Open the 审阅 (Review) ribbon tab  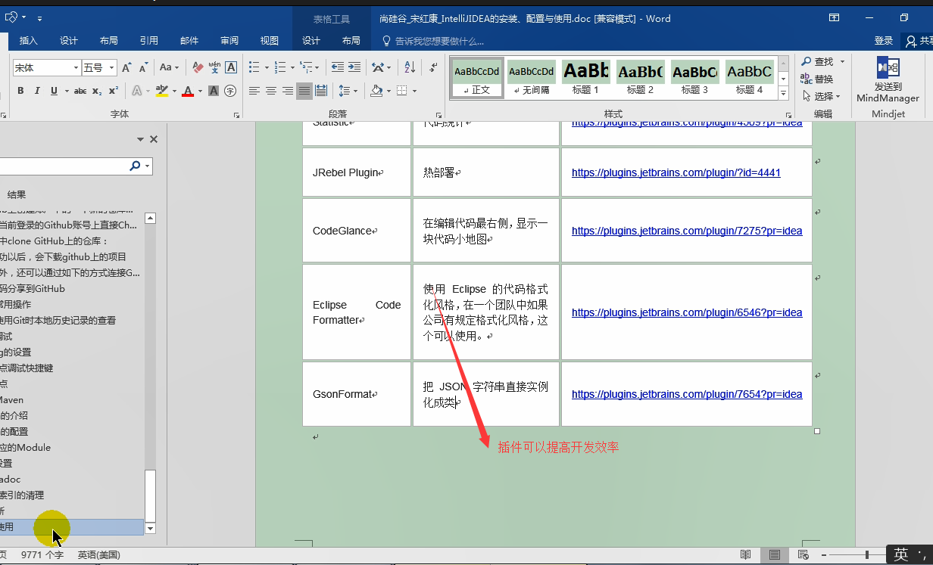pyautogui.click(x=229, y=41)
